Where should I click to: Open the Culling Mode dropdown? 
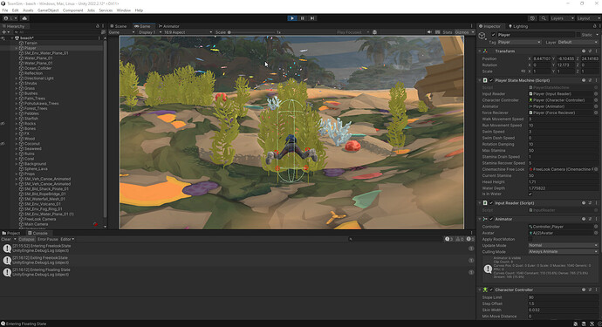(563, 252)
